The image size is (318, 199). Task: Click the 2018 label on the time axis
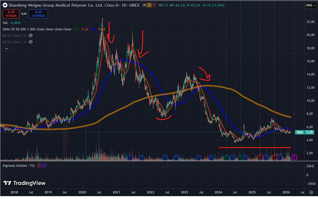pyautogui.click(x=14, y=192)
